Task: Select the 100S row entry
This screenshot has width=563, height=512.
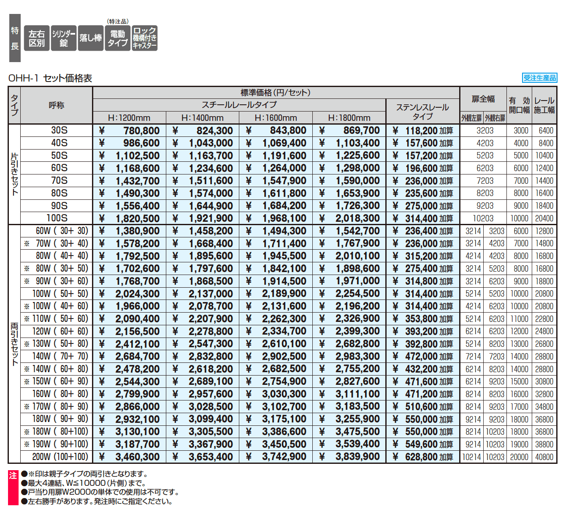Action: [58, 218]
